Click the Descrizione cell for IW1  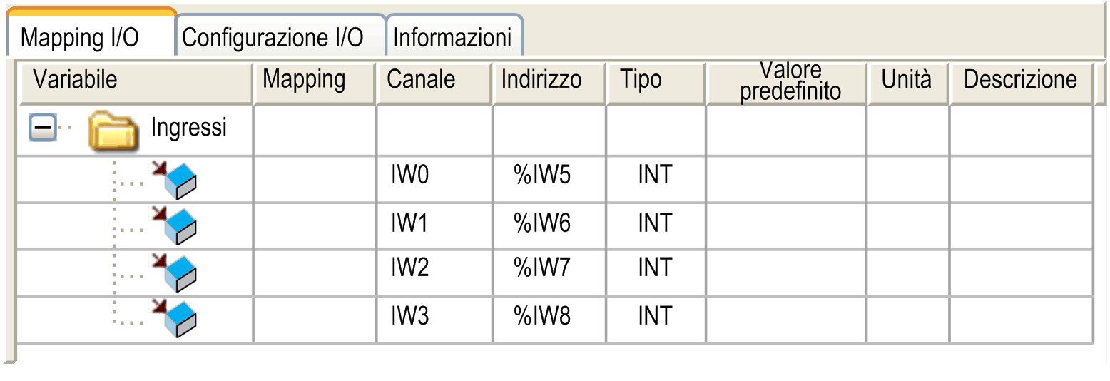(1021, 225)
